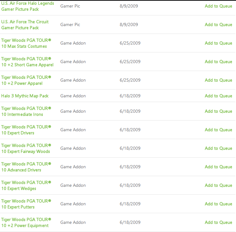The width and height of the screenshot is (236, 232).
Task: Open Tiger Woods 10 Expert Fairway Woods
Action: [26, 148]
